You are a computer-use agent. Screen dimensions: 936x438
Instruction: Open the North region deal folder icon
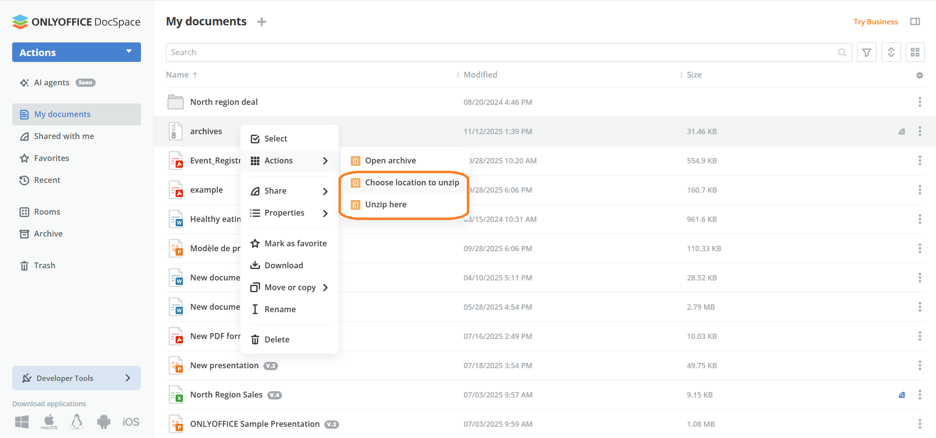(x=176, y=102)
